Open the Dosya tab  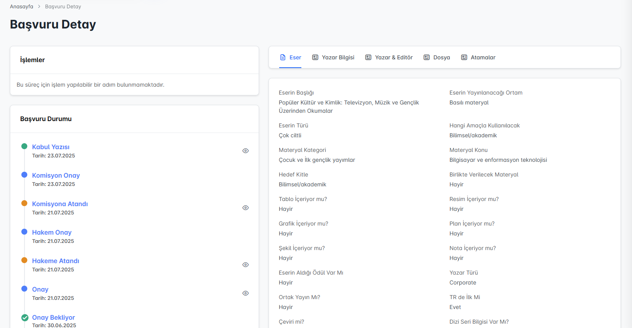click(441, 57)
